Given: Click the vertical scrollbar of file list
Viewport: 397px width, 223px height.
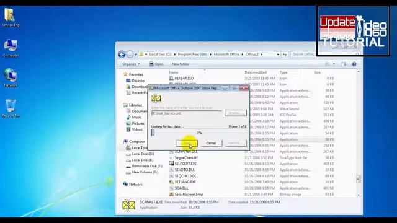Looking at the screenshot, I should click(359, 179).
